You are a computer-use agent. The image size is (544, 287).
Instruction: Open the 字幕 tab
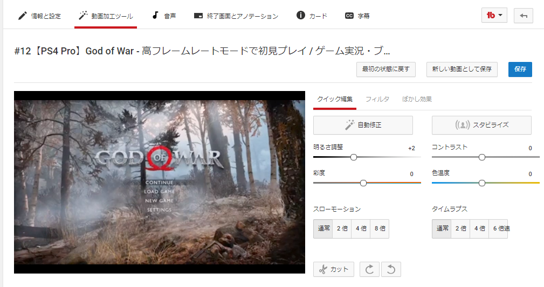(357, 16)
